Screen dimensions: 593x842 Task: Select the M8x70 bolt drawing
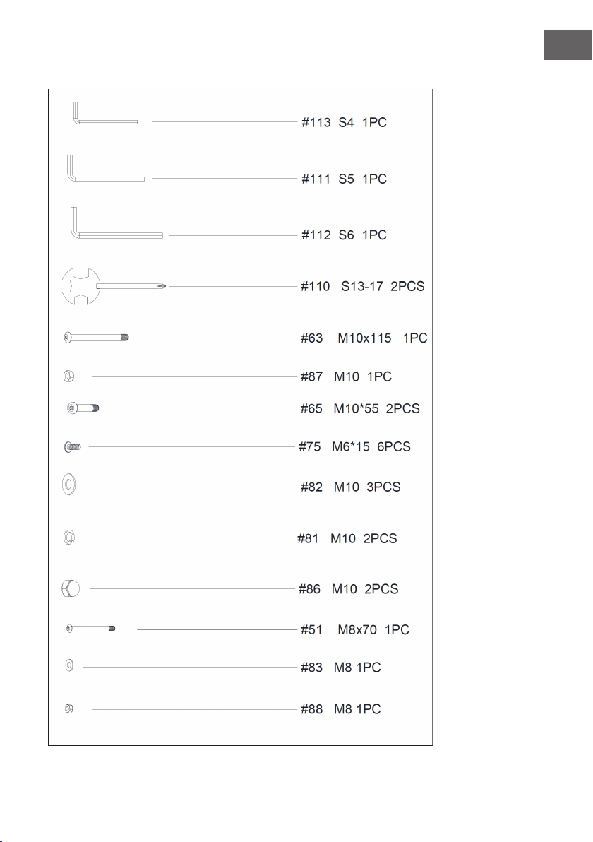90,628
